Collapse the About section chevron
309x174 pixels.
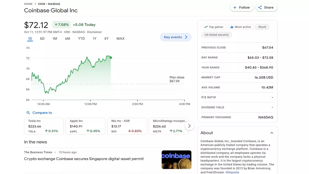272,133
